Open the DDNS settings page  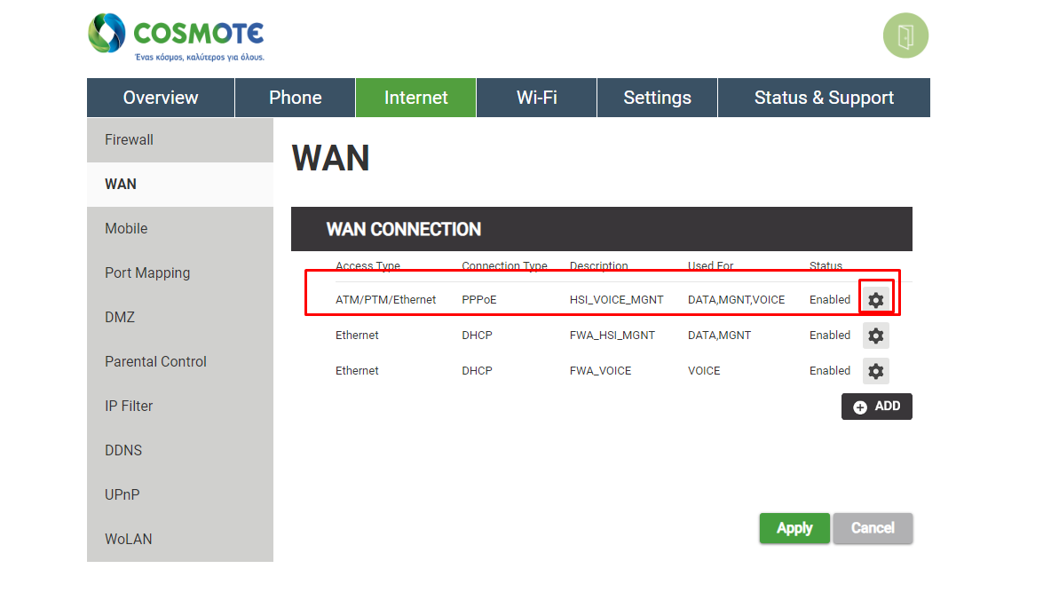click(x=123, y=451)
